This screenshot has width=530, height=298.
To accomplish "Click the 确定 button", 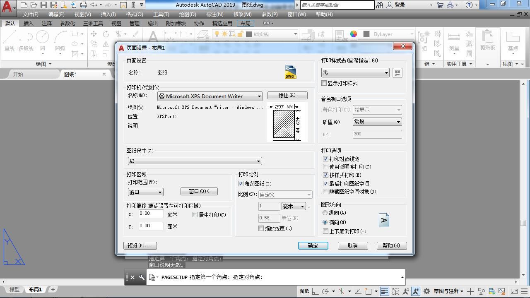I will [313, 246].
